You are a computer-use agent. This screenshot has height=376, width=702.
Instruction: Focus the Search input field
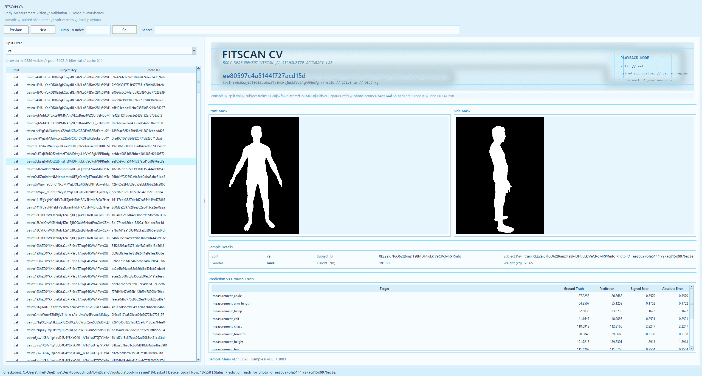click(x=307, y=30)
